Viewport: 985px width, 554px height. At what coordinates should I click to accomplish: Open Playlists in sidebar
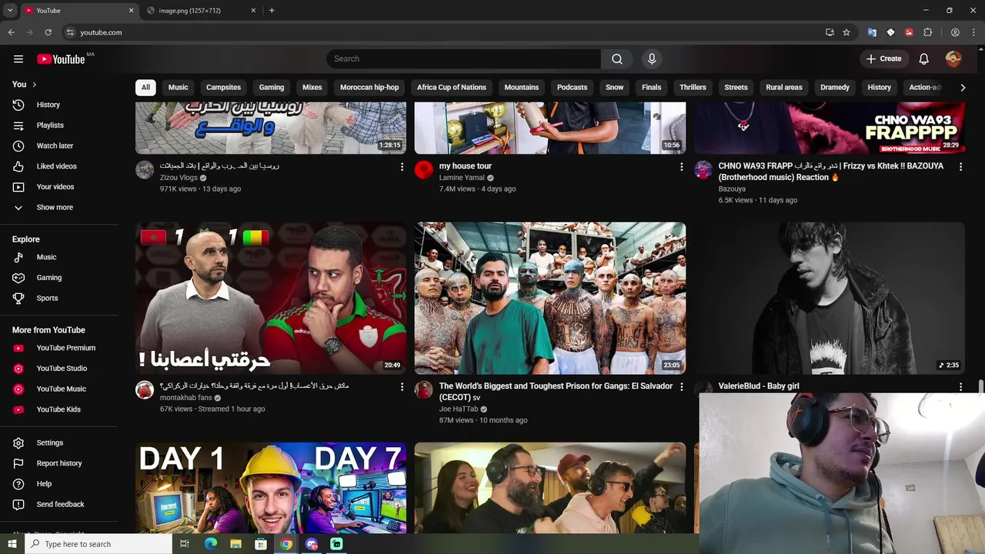coord(50,125)
